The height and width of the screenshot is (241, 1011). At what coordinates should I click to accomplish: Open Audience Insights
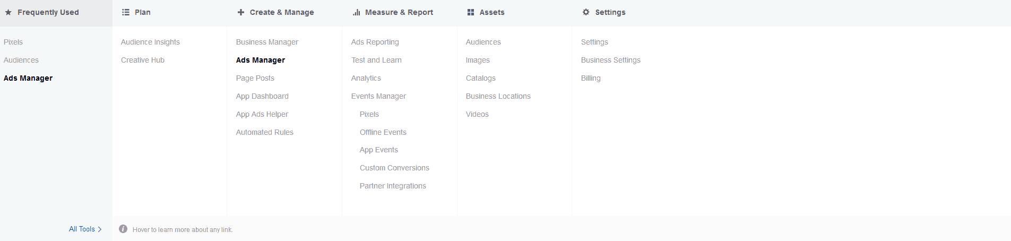coord(150,42)
